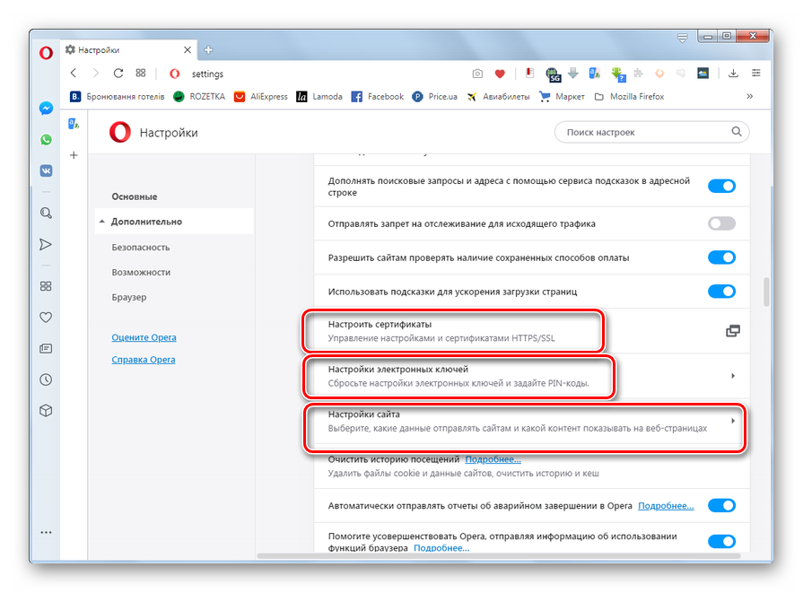Open bookmarks heart icon in the sidebar
Screen dimensions: 803x593
46,318
